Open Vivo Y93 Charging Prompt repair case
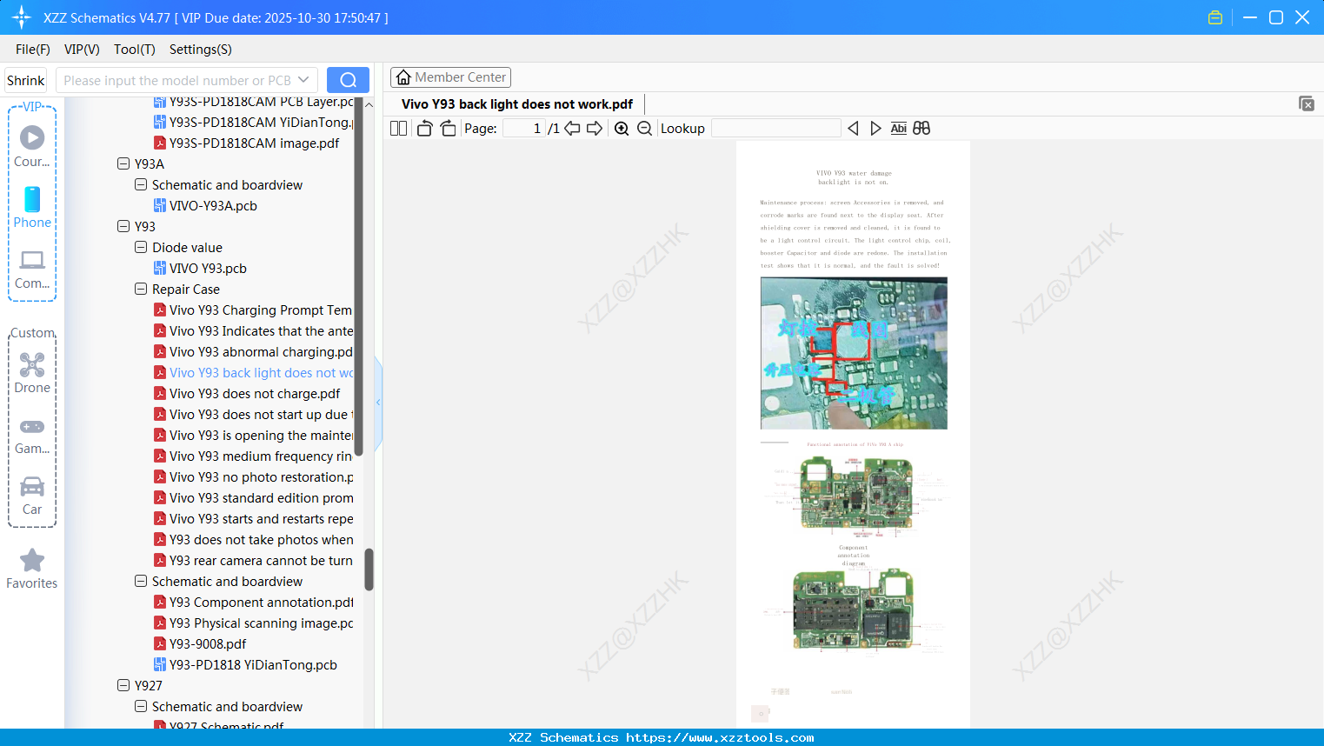This screenshot has height=746, width=1324. [x=260, y=310]
